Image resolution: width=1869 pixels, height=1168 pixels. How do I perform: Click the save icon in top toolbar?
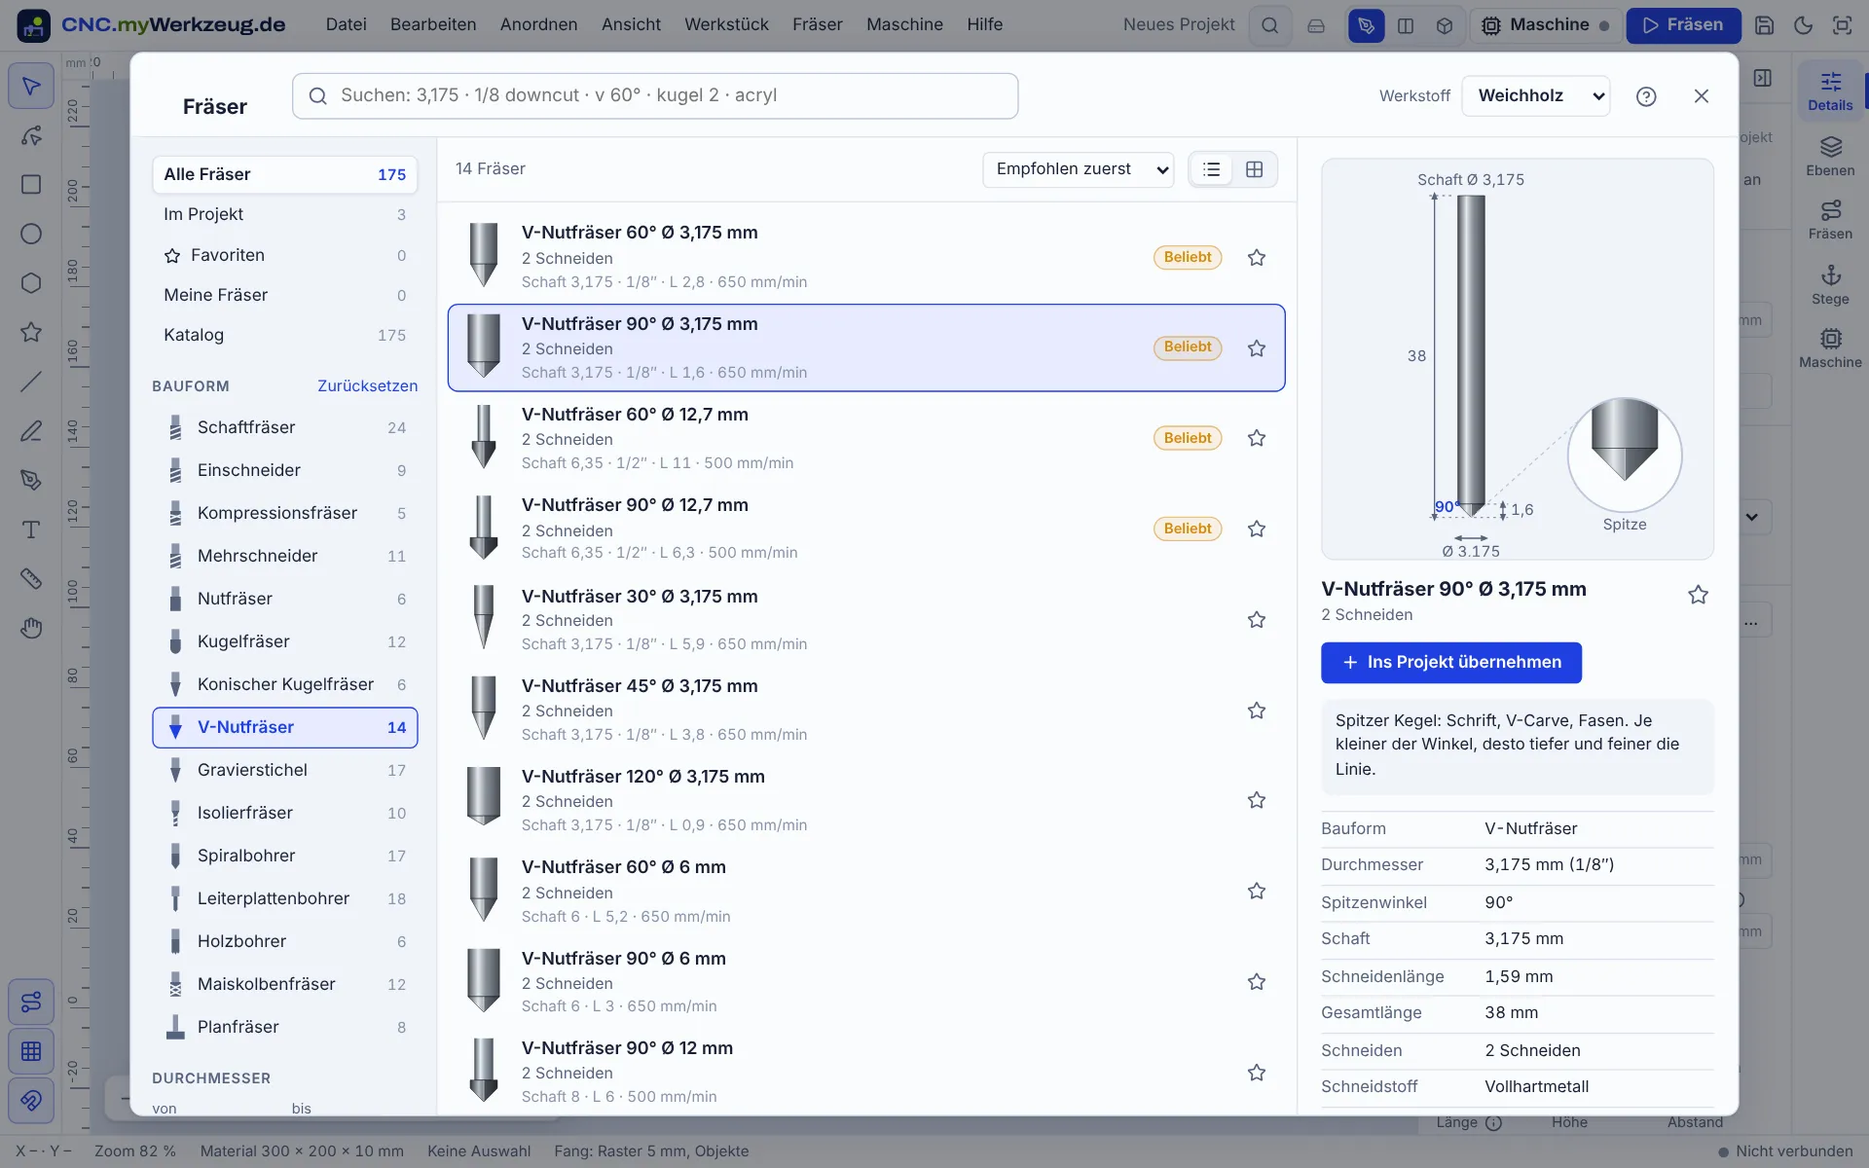pos(1764,25)
